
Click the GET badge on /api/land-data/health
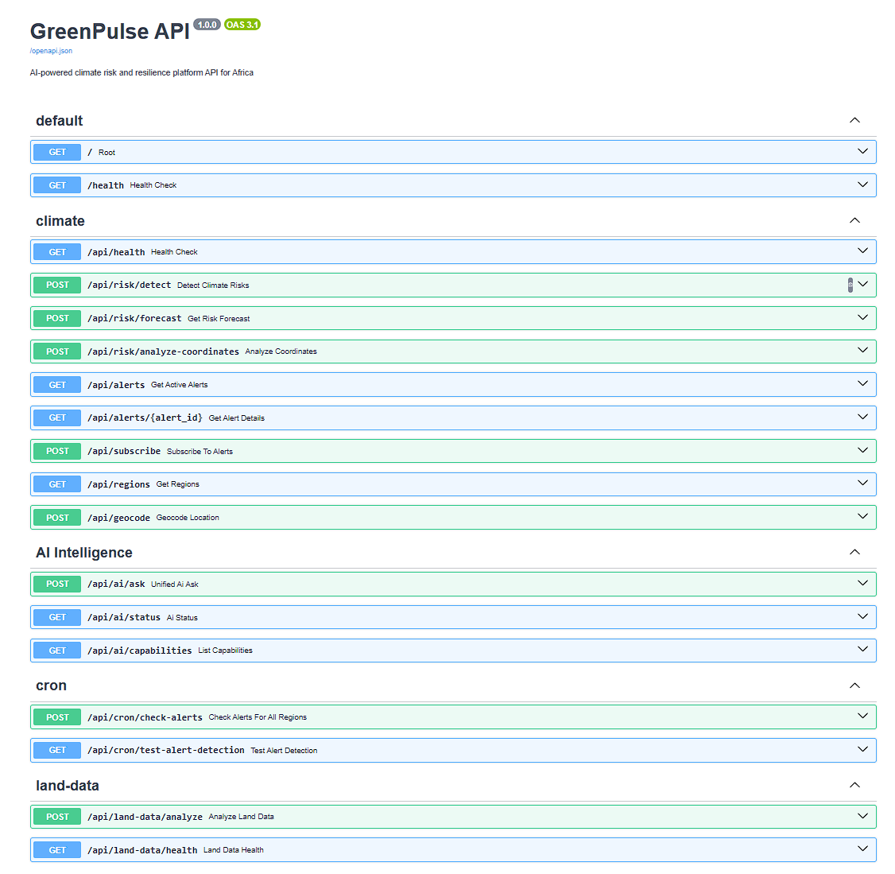point(56,849)
